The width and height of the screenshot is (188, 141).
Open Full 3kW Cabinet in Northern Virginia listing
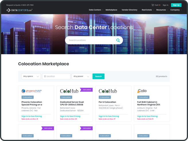pos(149,103)
